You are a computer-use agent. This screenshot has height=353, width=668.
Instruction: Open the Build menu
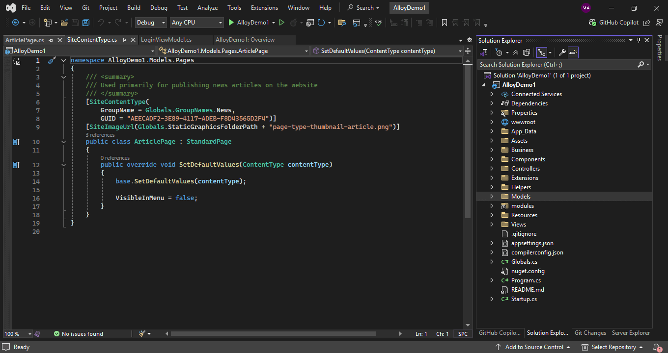[134, 8]
